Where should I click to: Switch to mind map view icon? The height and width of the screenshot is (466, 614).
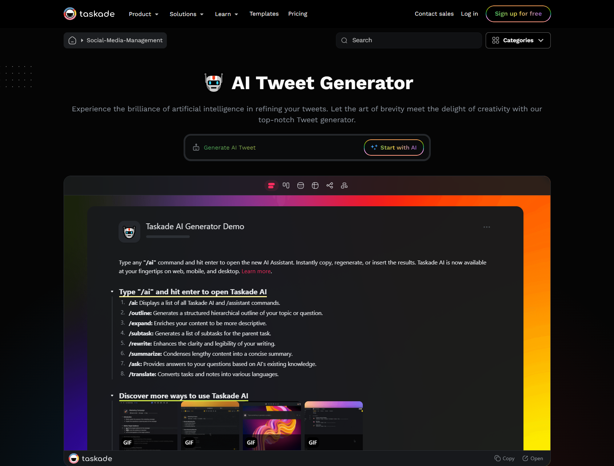coord(330,186)
